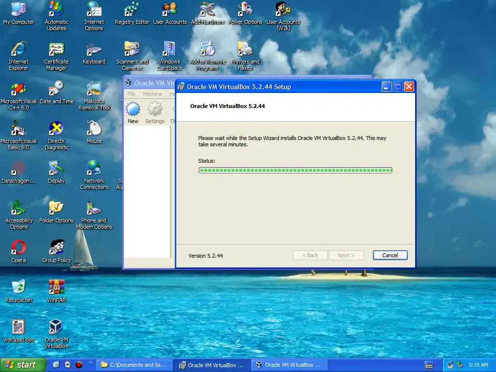This screenshot has height=372, width=496.
Task: Select Microsoft Visual C++ 6.0 icon
Action: coord(18,95)
